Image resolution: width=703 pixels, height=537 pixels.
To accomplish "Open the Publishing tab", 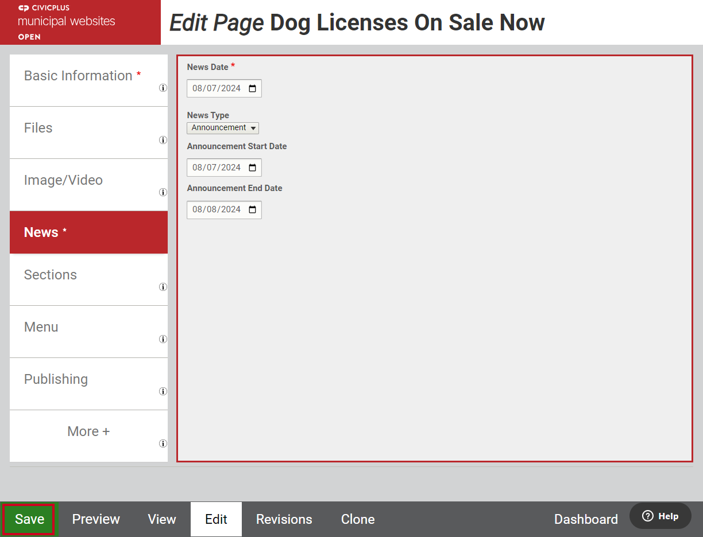I will click(x=88, y=384).
